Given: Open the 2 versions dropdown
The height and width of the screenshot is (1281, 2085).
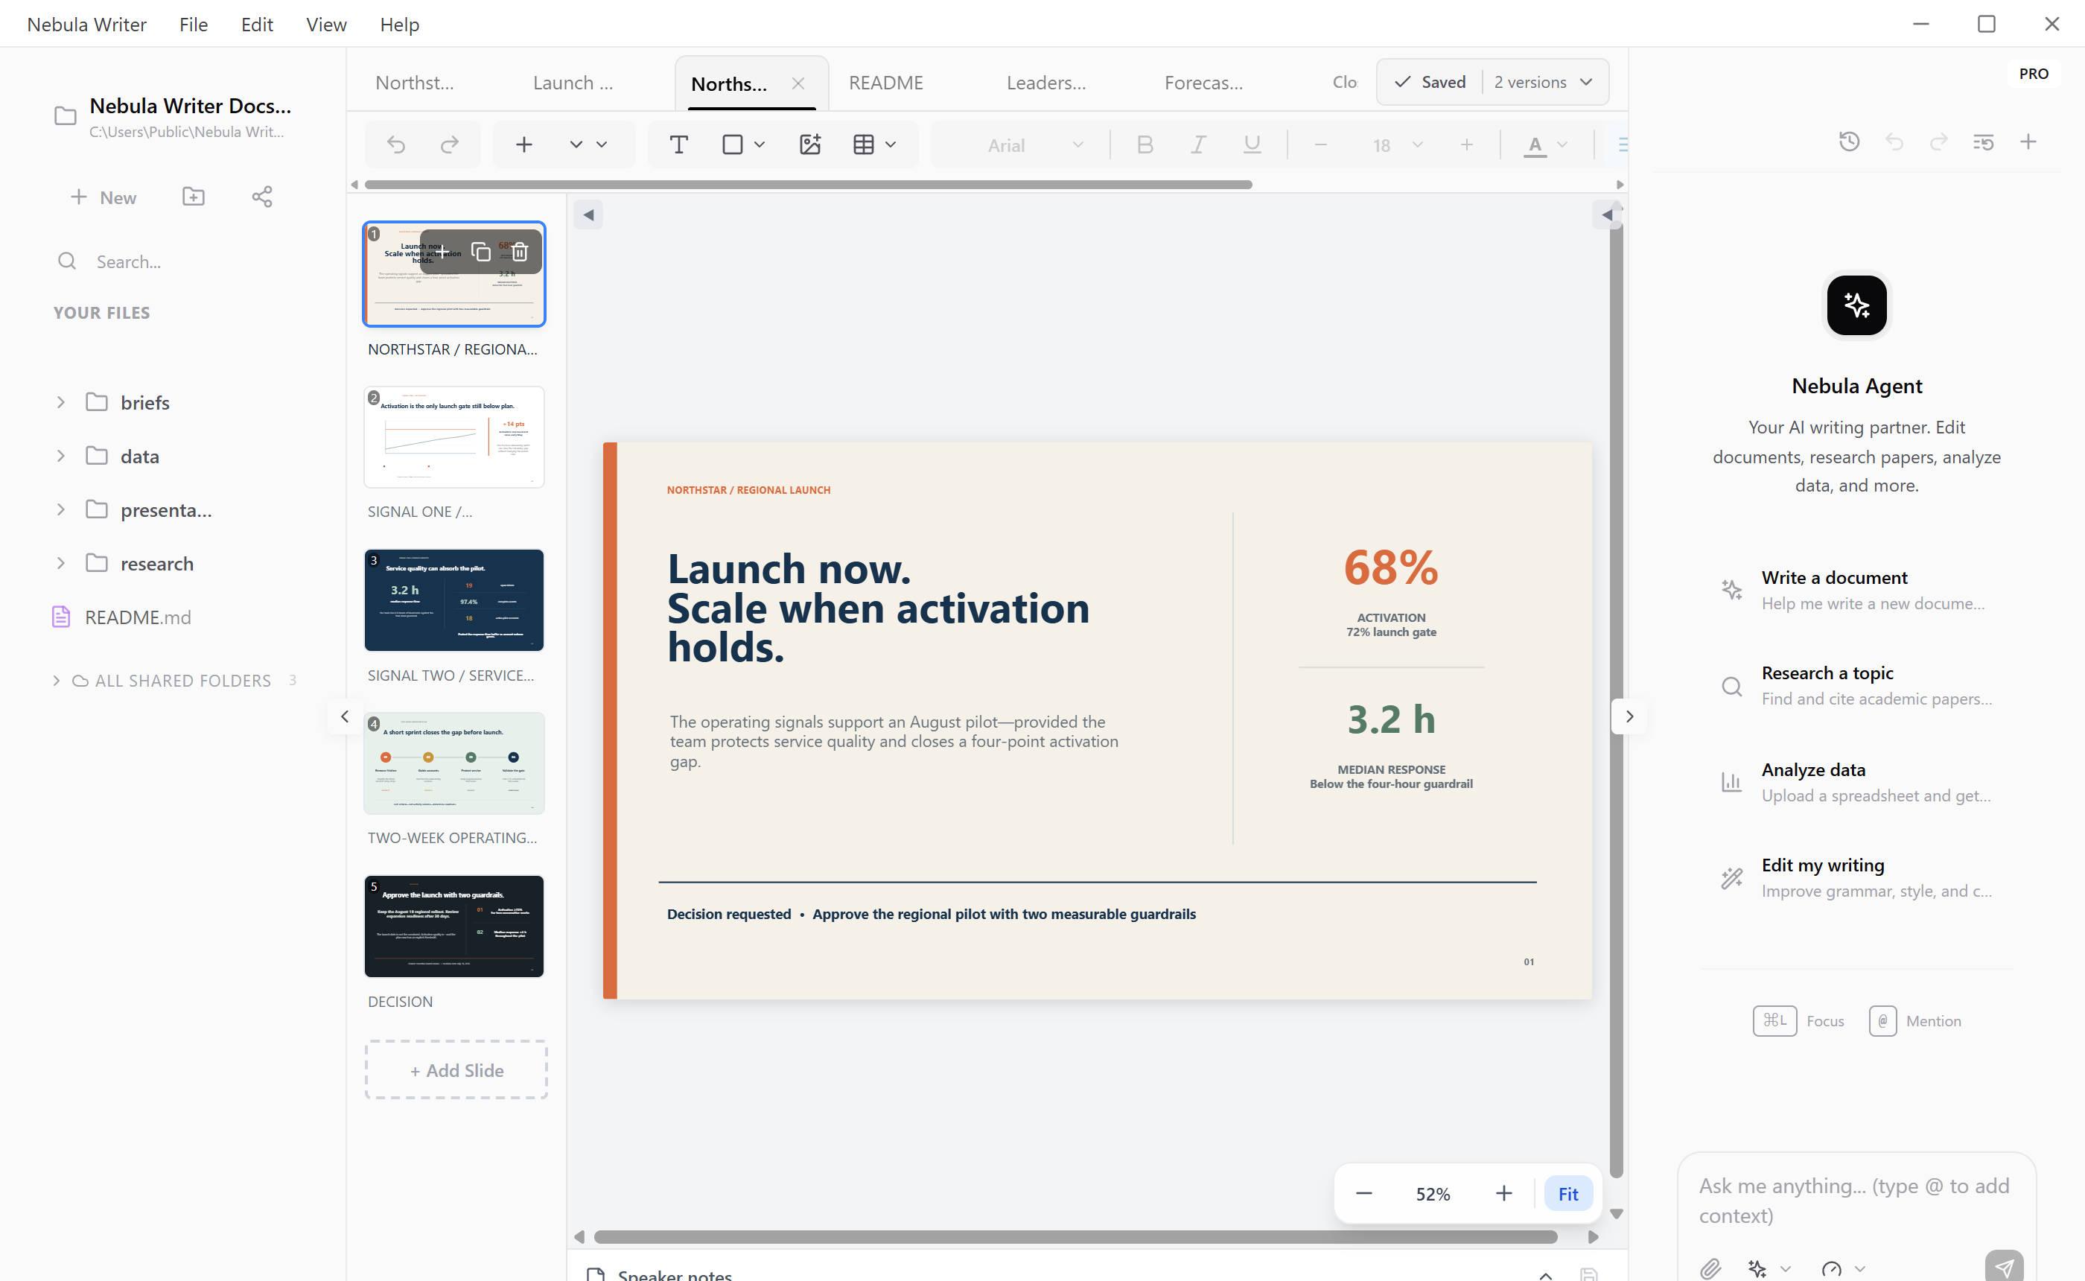Looking at the screenshot, I should tap(1543, 82).
